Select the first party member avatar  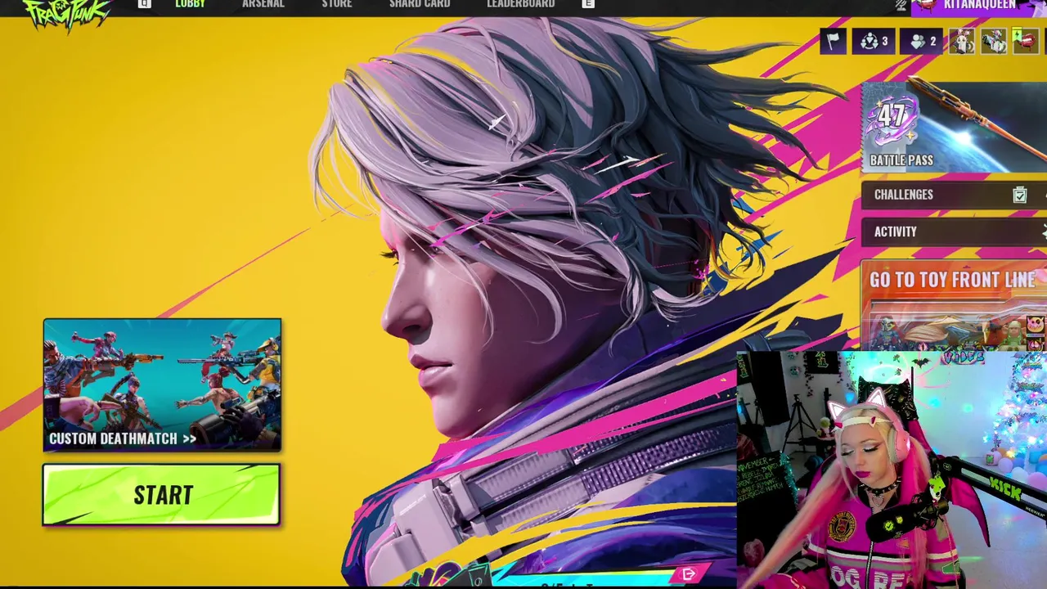962,41
